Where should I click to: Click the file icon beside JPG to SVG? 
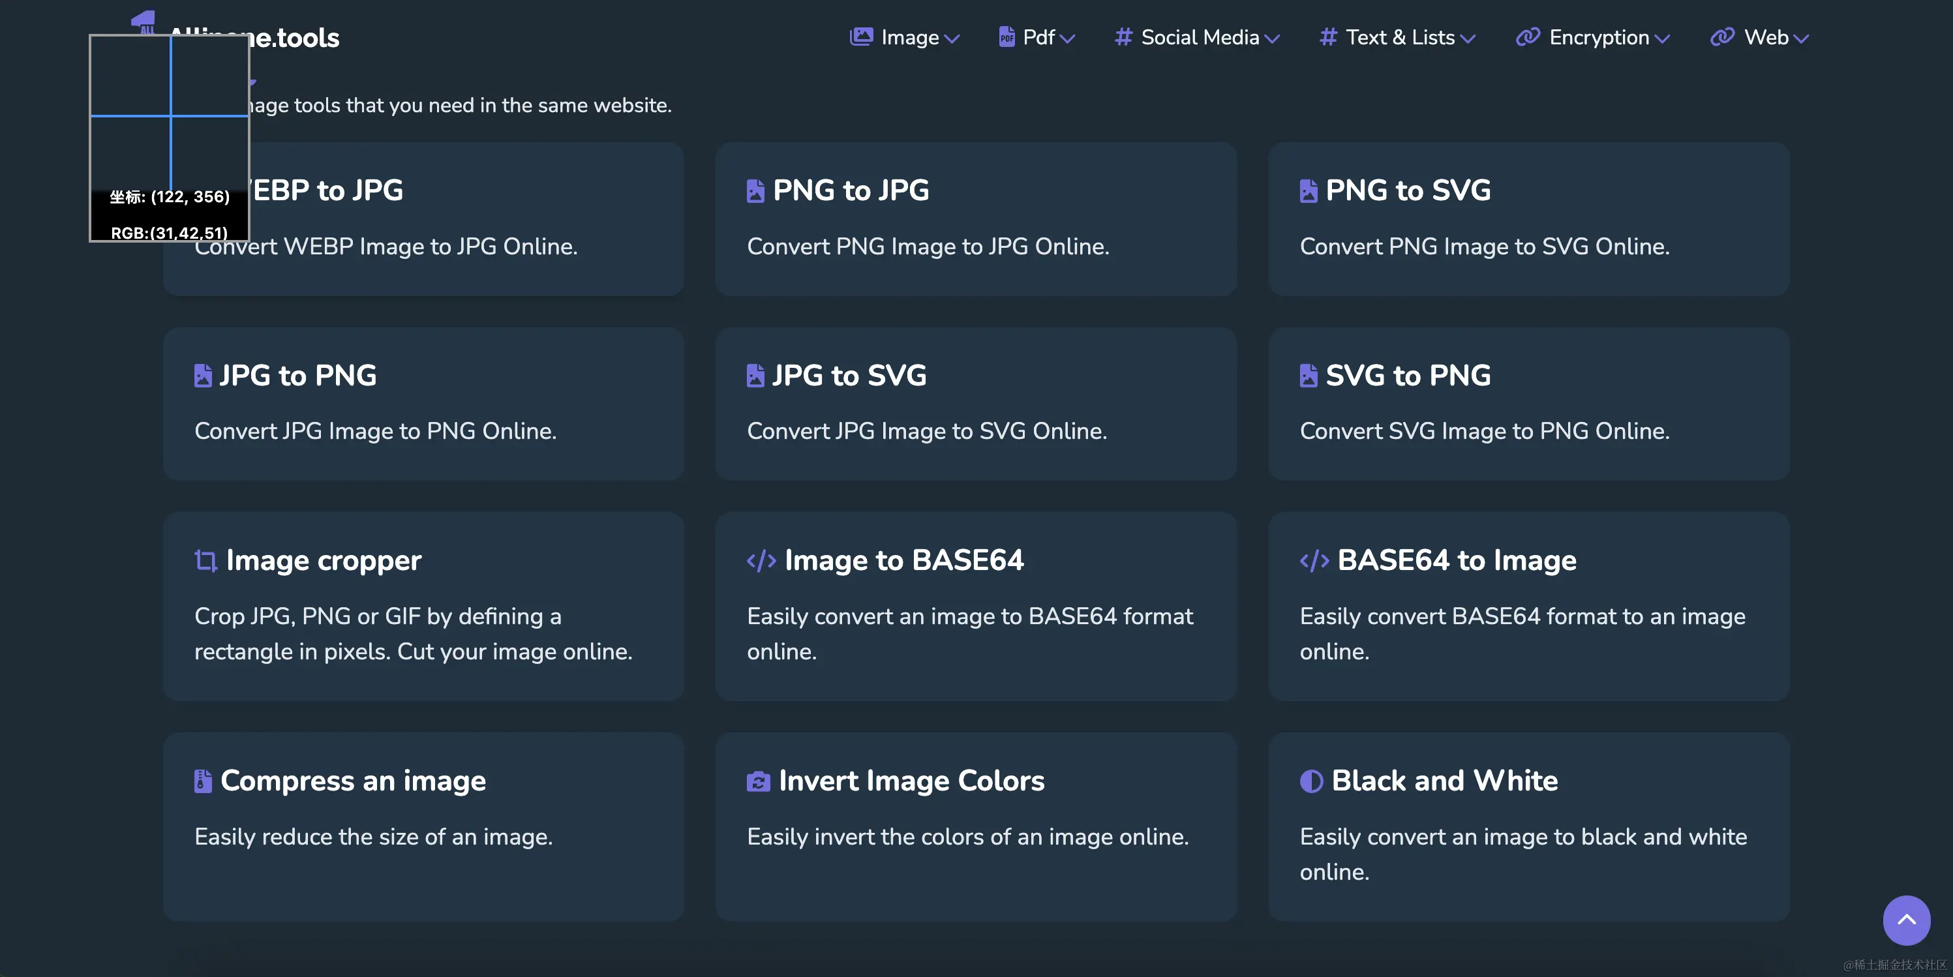coord(755,375)
